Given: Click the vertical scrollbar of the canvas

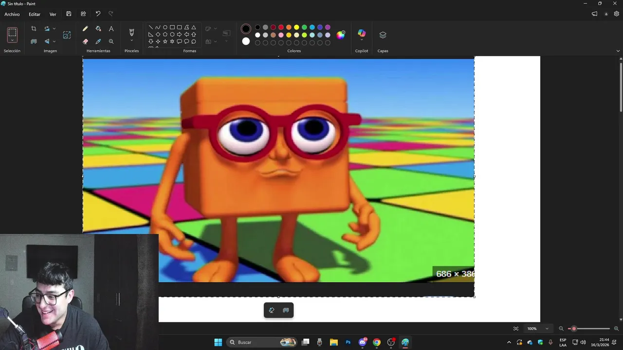Looking at the screenshot, I should point(621,87).
